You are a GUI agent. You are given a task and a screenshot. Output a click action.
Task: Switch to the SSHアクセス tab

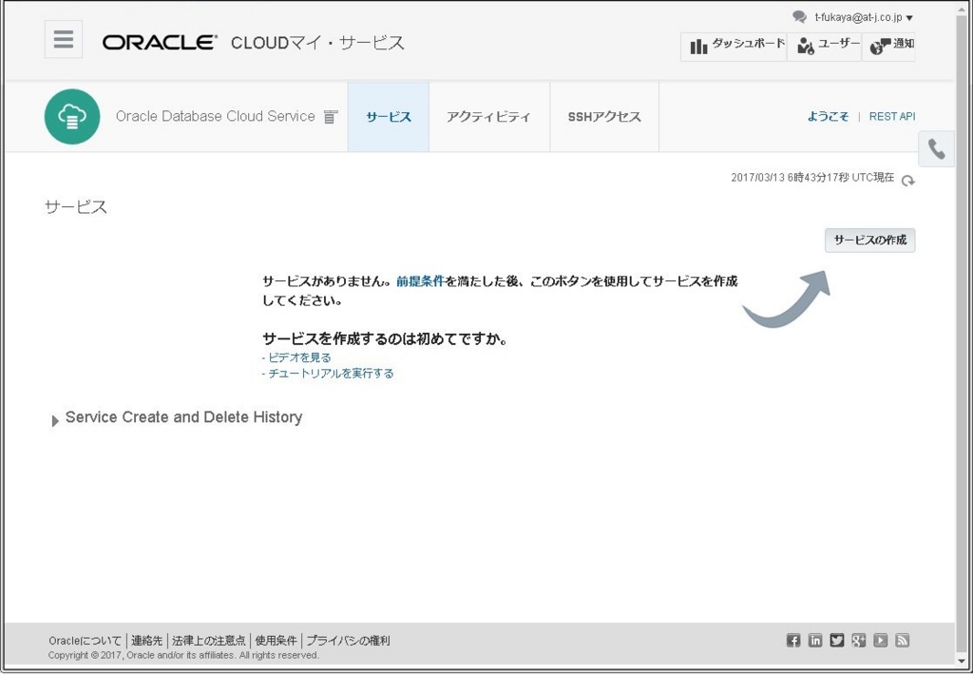point(604,117)
